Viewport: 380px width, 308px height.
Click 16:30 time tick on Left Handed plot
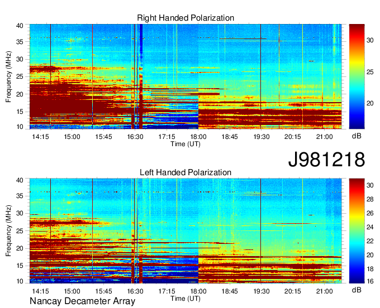135,291
